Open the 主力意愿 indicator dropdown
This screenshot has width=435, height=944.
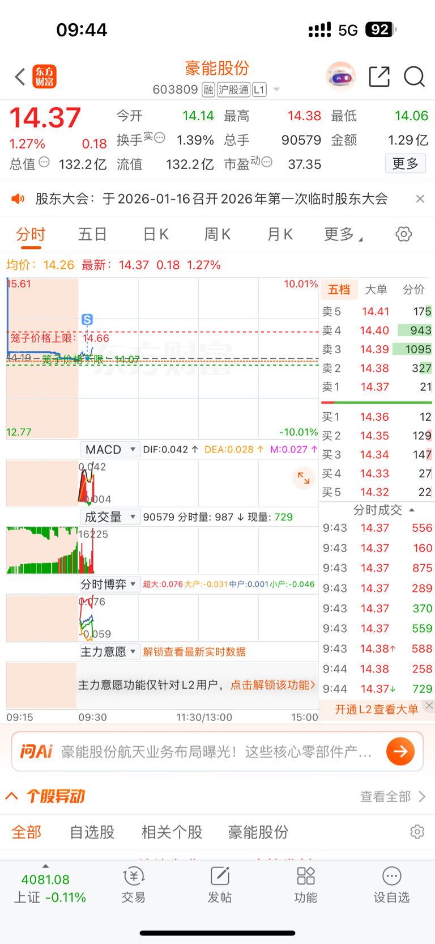110,652
